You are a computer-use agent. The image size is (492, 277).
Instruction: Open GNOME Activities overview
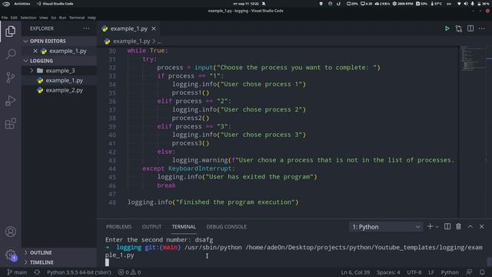coord(22,4)
